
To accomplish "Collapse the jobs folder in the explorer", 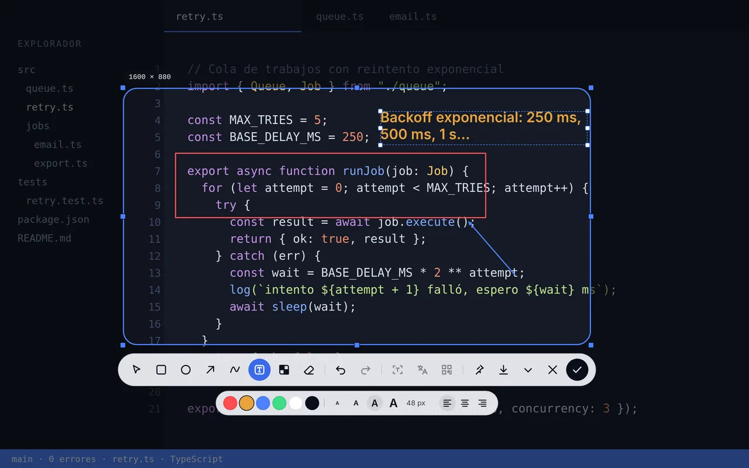I will pos(37,126).
